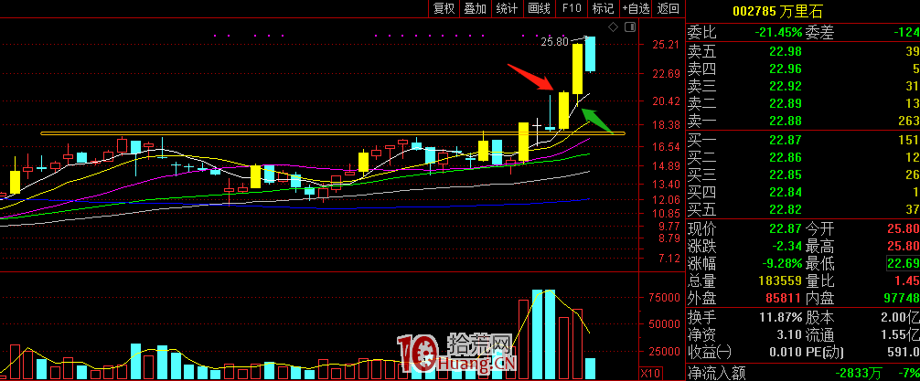The height and width of the screenshot is (381, 920).
Task: Click the 25000 volume axis label
Action: (x=665, y=352)
